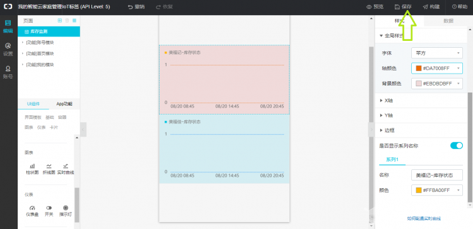
Task: Collapse the left component panel handle
Action: [x=83, y=130]
